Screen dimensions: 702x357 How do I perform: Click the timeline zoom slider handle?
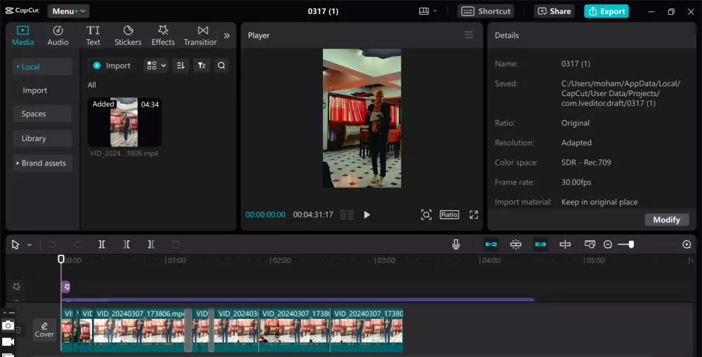[631, 244]
